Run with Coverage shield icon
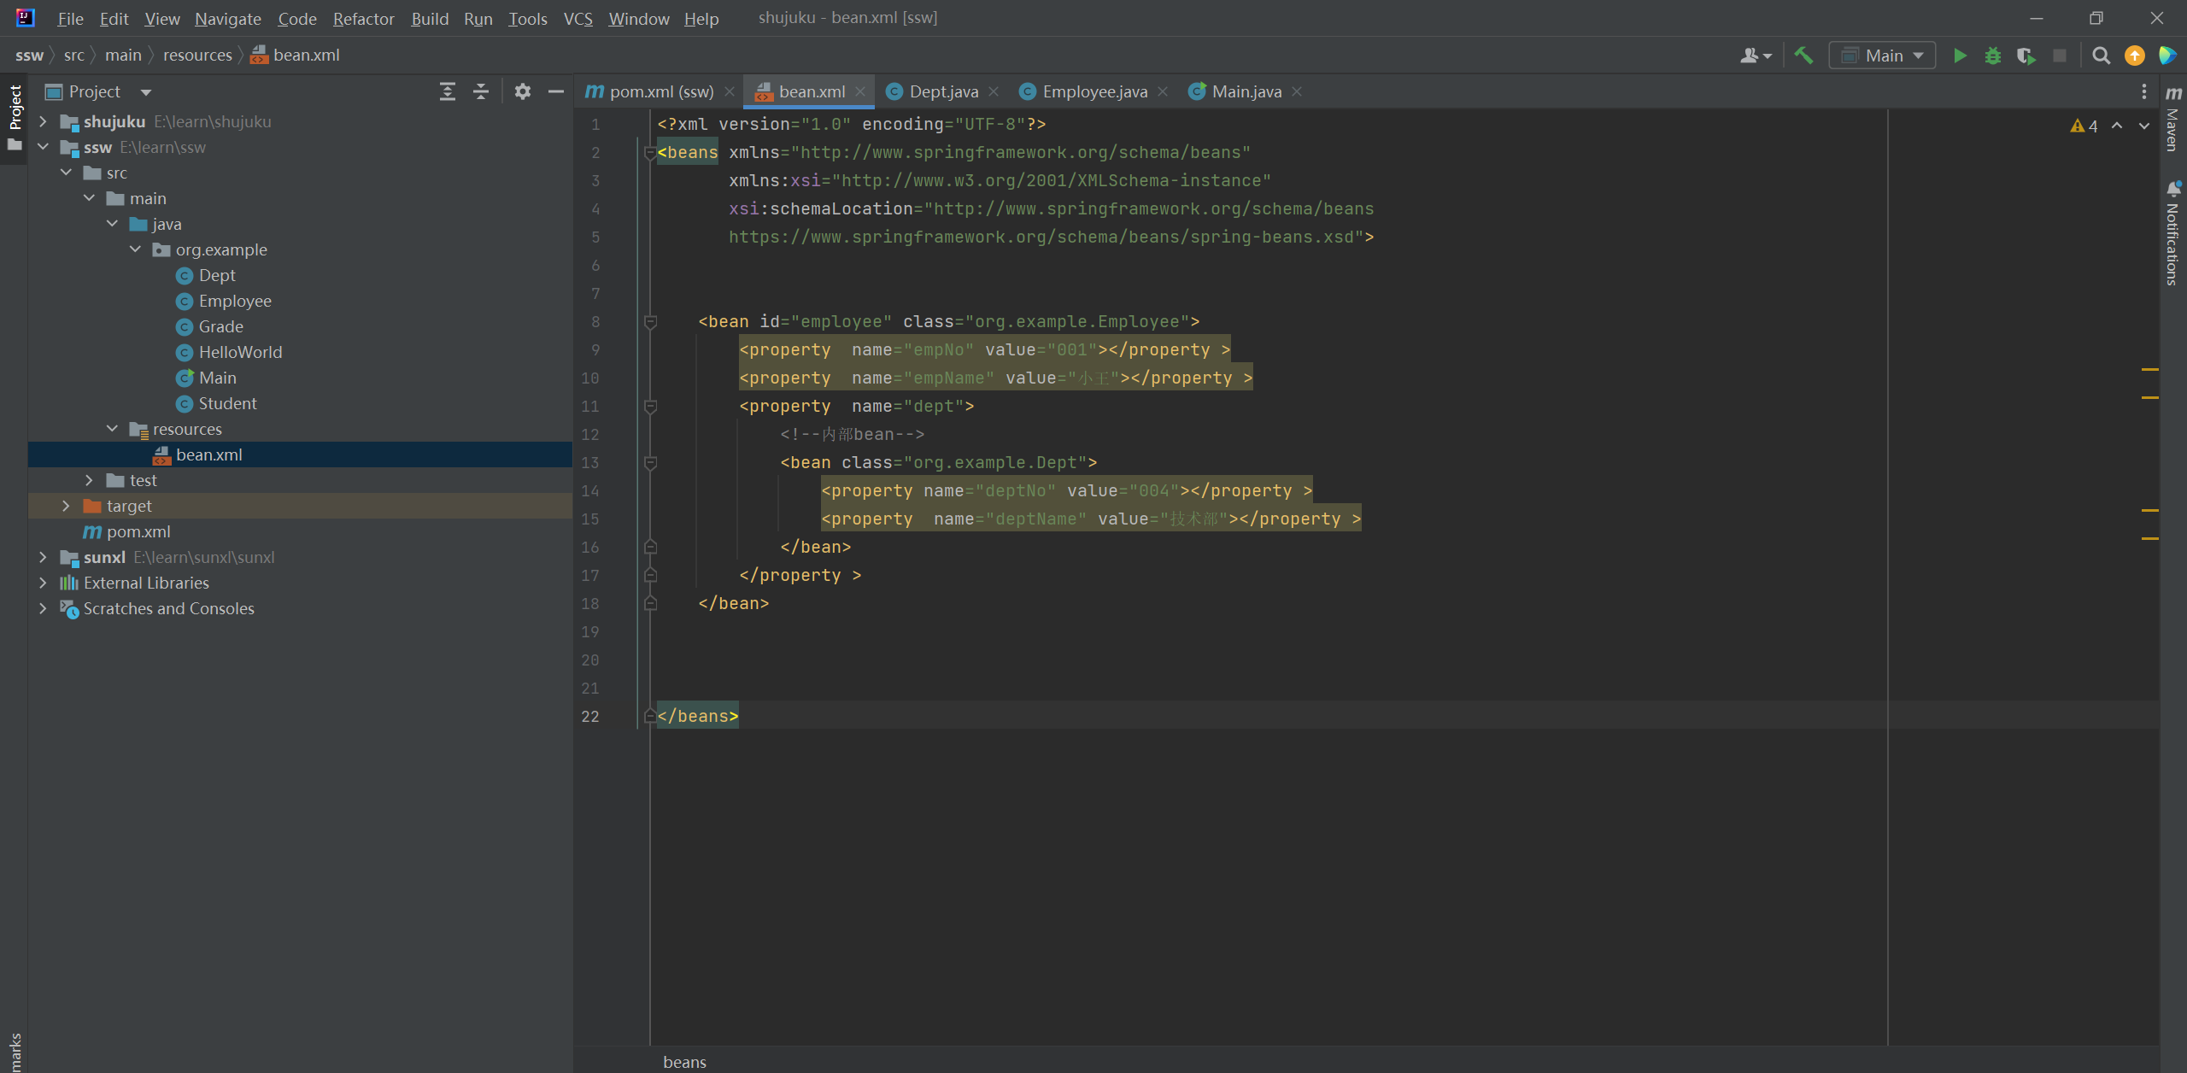 tap(2026, 56)
